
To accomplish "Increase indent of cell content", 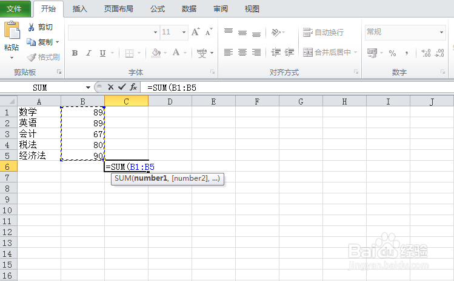I will pos(289,53).
